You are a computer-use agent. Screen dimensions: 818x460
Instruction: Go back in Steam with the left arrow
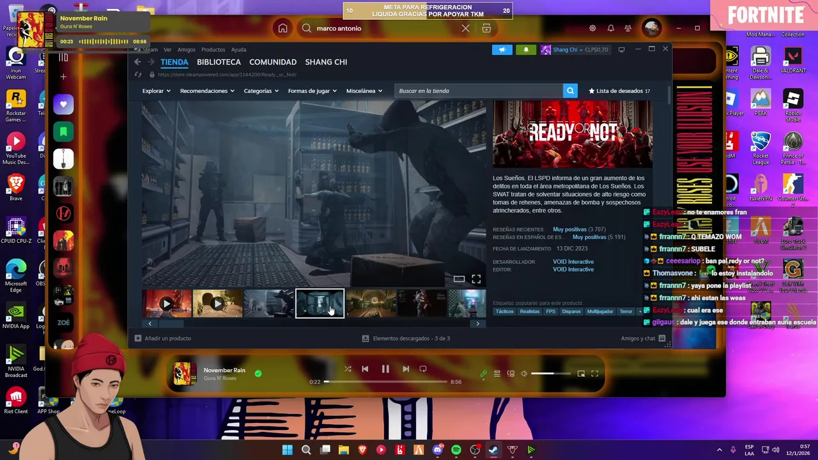(137, 62)
